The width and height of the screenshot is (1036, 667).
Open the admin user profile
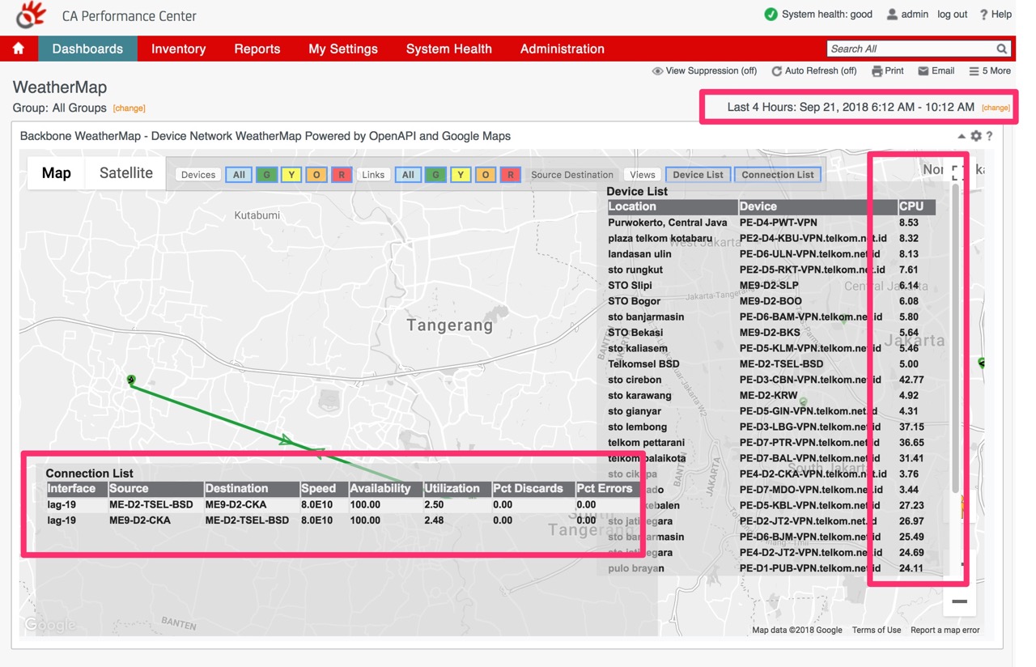[x=907, y=14]
